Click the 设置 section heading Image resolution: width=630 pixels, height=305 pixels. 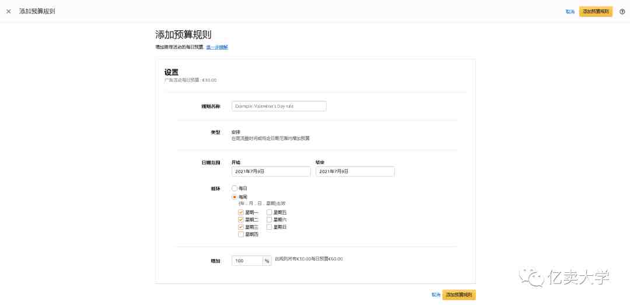coord(171,72)
